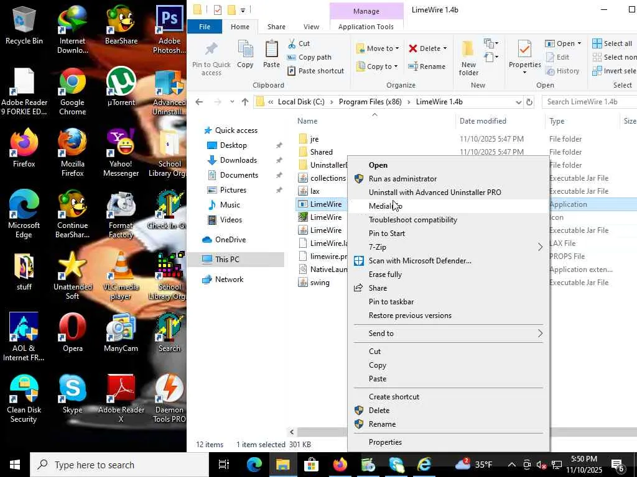Choose Create shortcut in context menu
Screen dimensions: 637x477
click(x=394, y=397)
